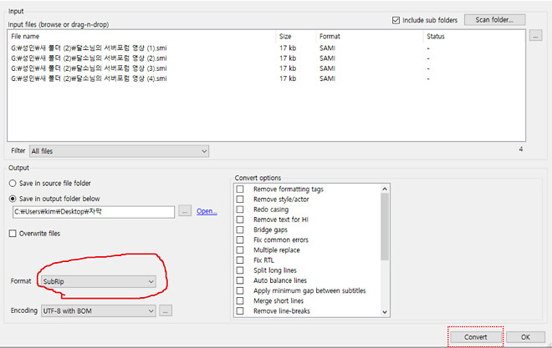Sort by Status column header

(x=436, y=36)
